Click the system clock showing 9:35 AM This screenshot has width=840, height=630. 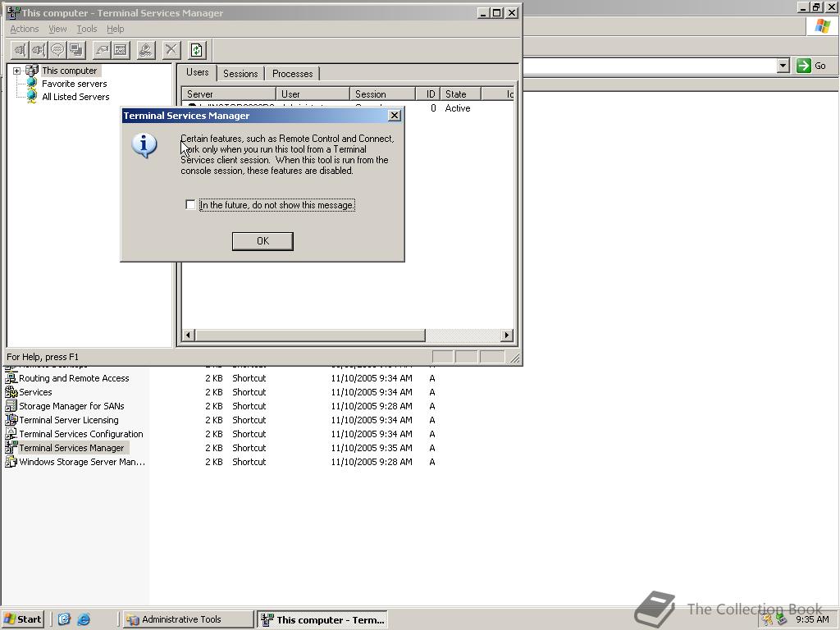(812, 619)
